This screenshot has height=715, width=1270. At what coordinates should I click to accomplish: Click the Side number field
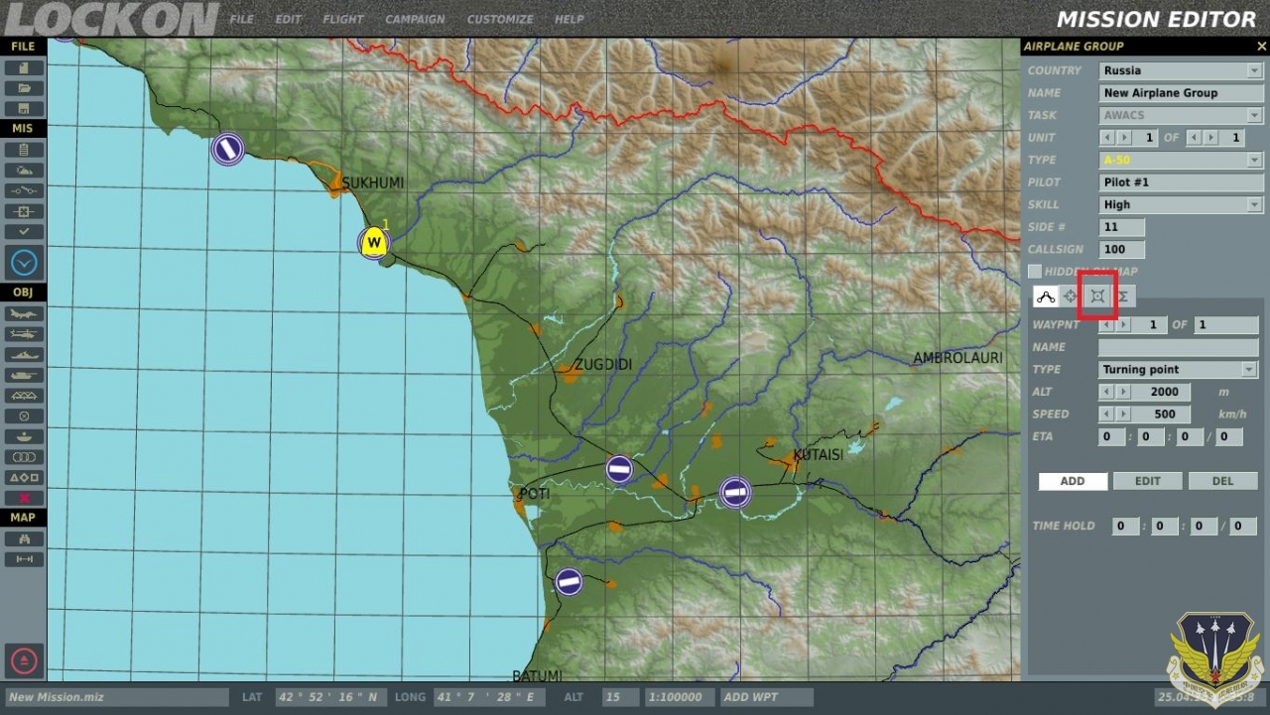point(1122,227)
